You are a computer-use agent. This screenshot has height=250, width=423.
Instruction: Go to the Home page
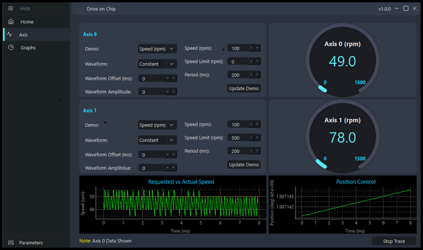(27, 22)
